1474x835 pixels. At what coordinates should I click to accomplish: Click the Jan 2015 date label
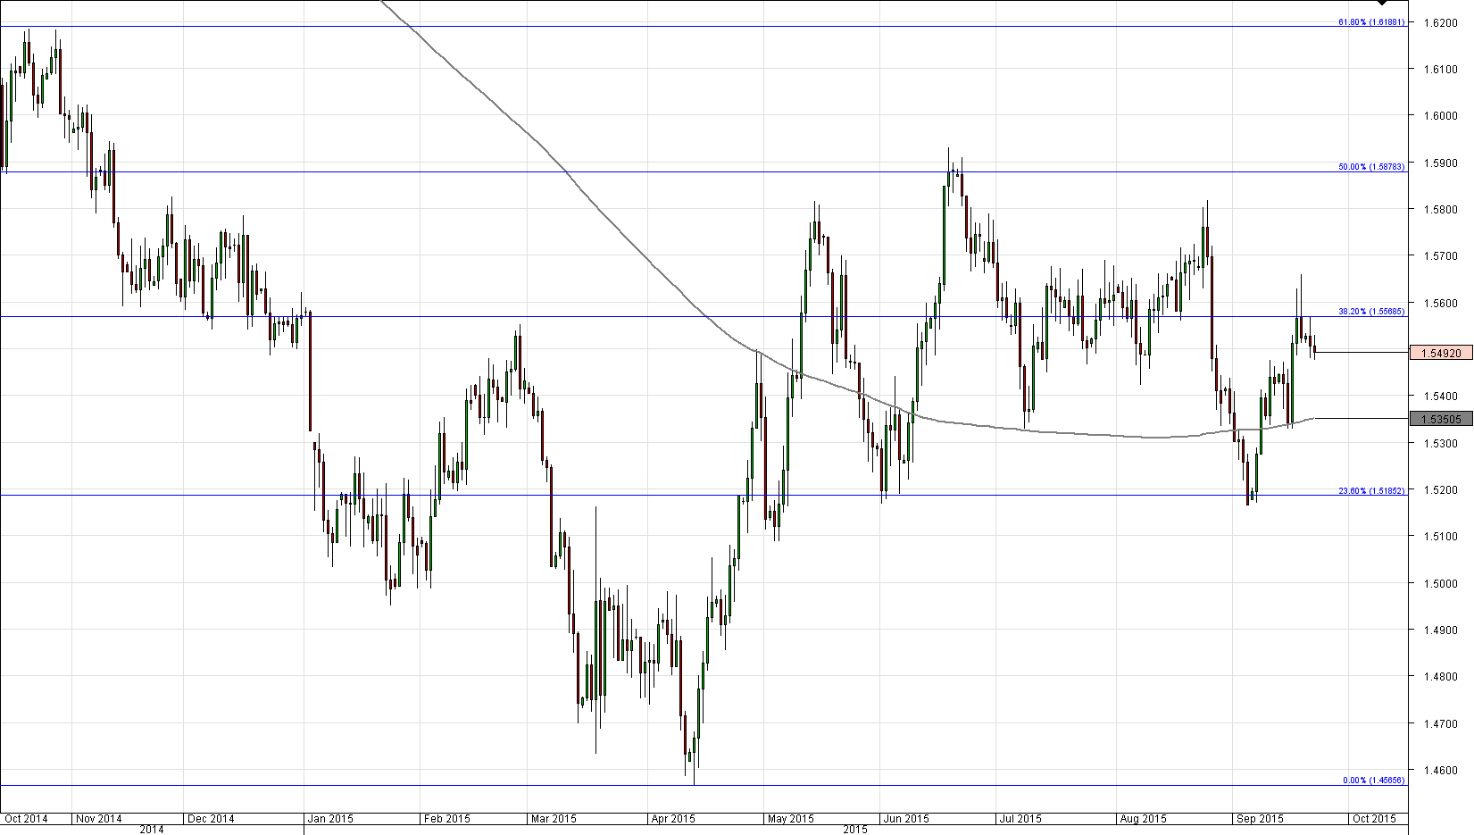click(x=330, y=818)
